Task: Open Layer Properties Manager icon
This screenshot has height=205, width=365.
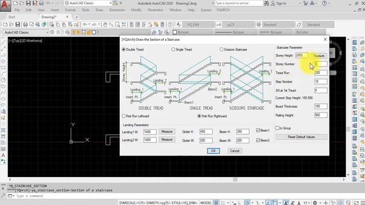Action: pos(67,32)
